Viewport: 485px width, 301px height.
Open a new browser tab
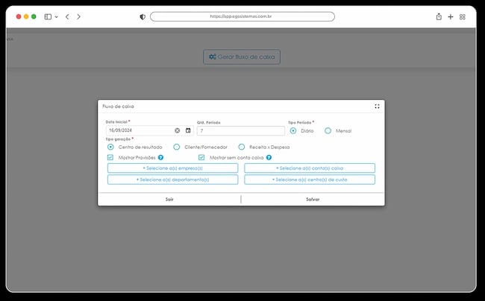click(x=451, y=16)
